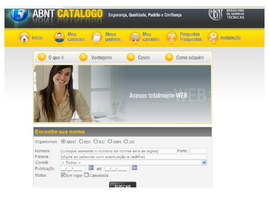The height and width of the screenshot is (202, 269).
Task: Click the Início house icon
Action: click(24, 37)
